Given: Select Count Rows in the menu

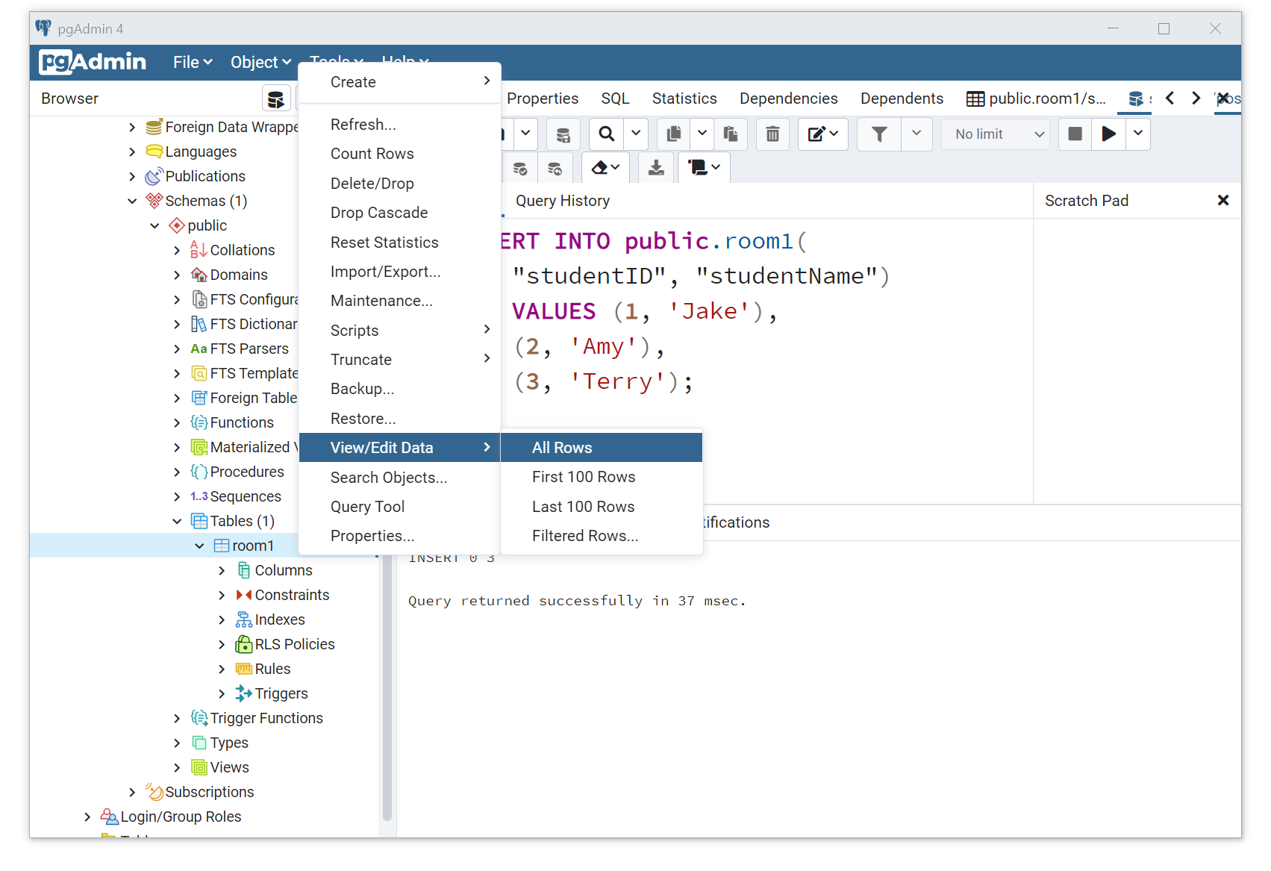Looking at the screenshot, I should pos(400,154).
